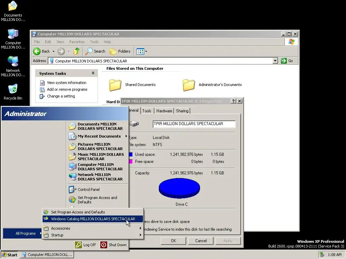Click the Properties dialog help question button

[x=233, y=101]
